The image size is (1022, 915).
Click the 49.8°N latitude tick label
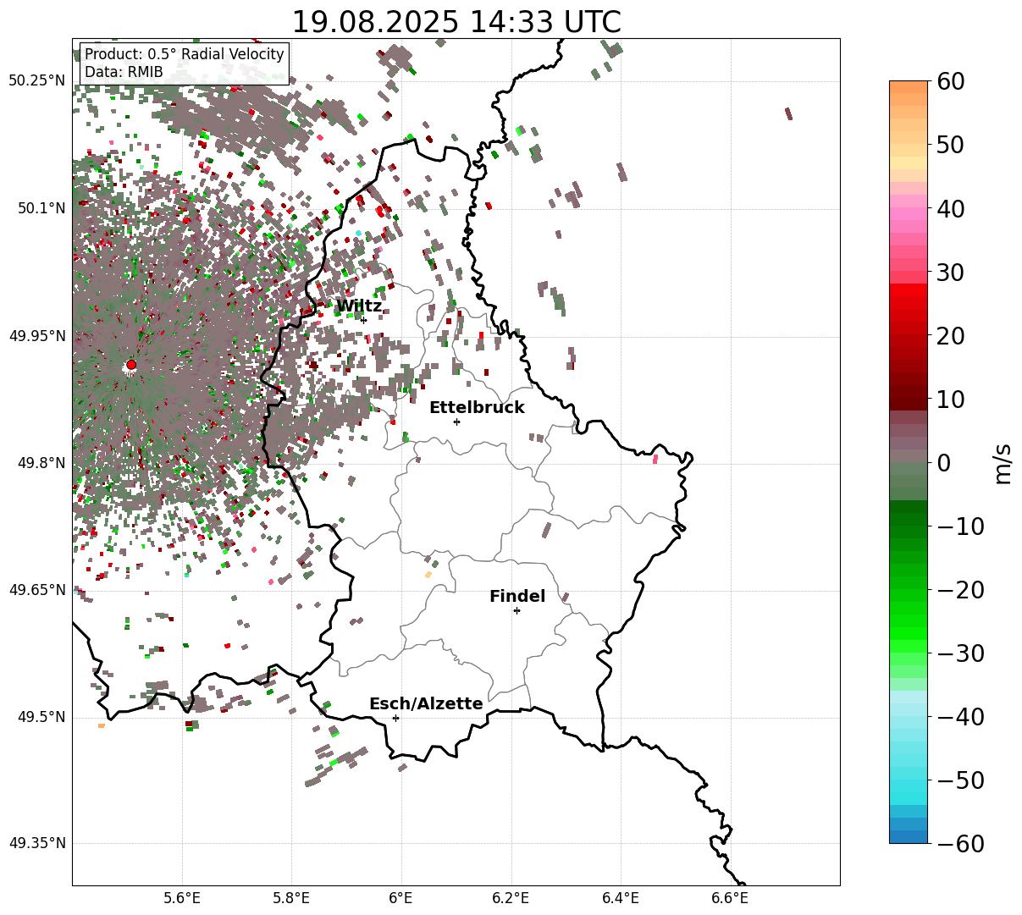point(41,463)
